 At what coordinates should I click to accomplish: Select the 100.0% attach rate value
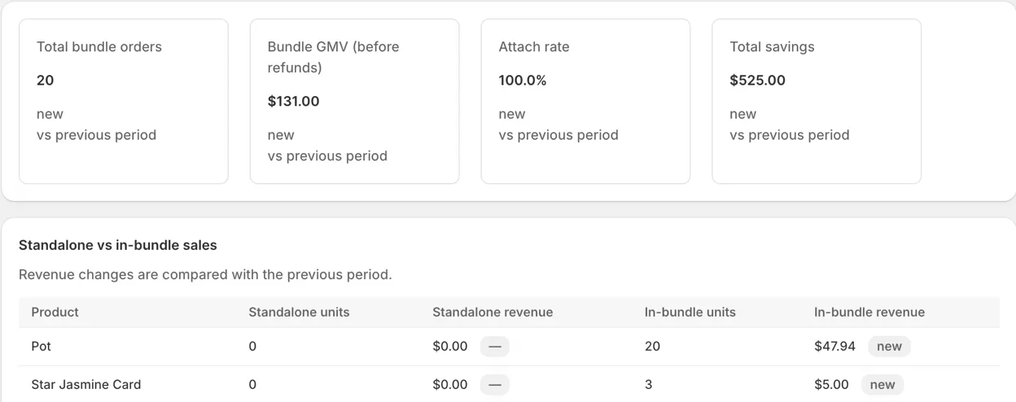pos(523,81)
